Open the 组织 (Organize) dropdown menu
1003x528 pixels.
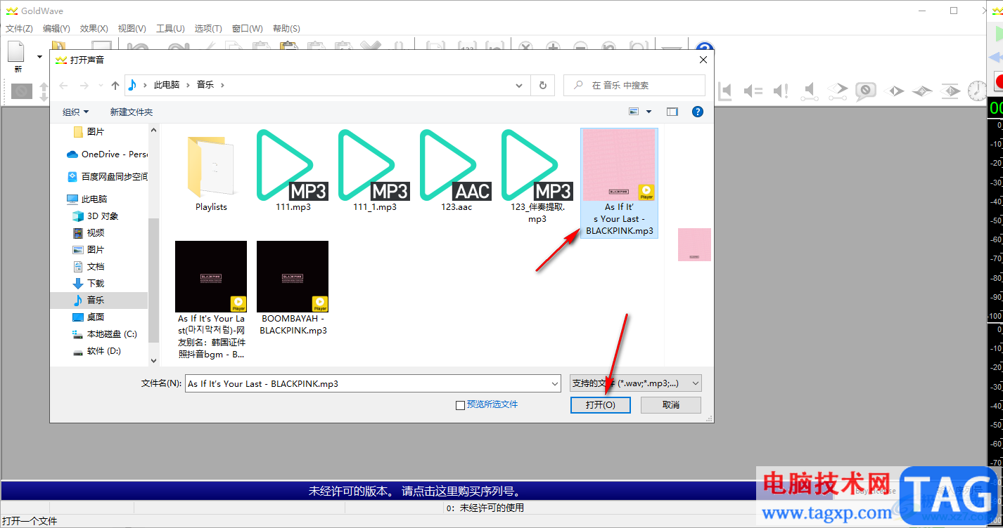pyautogui.click(x=76, y=112)
